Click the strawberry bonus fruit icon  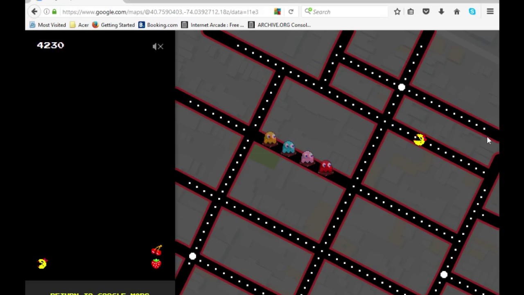tap(156, 263)
